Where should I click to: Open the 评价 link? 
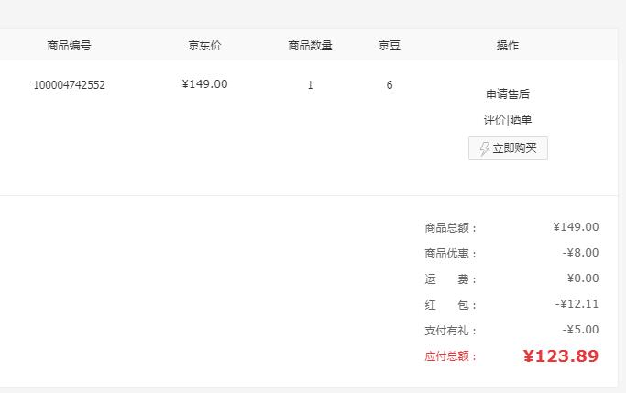pyautogui.click(x=495, y=119)
